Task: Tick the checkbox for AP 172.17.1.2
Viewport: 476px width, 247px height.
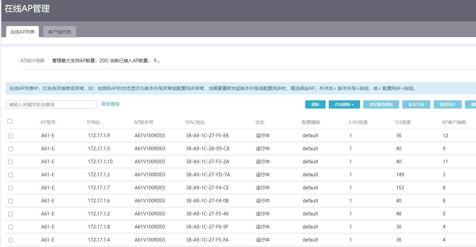Action: pyautogui.click(x=11, y=214)
